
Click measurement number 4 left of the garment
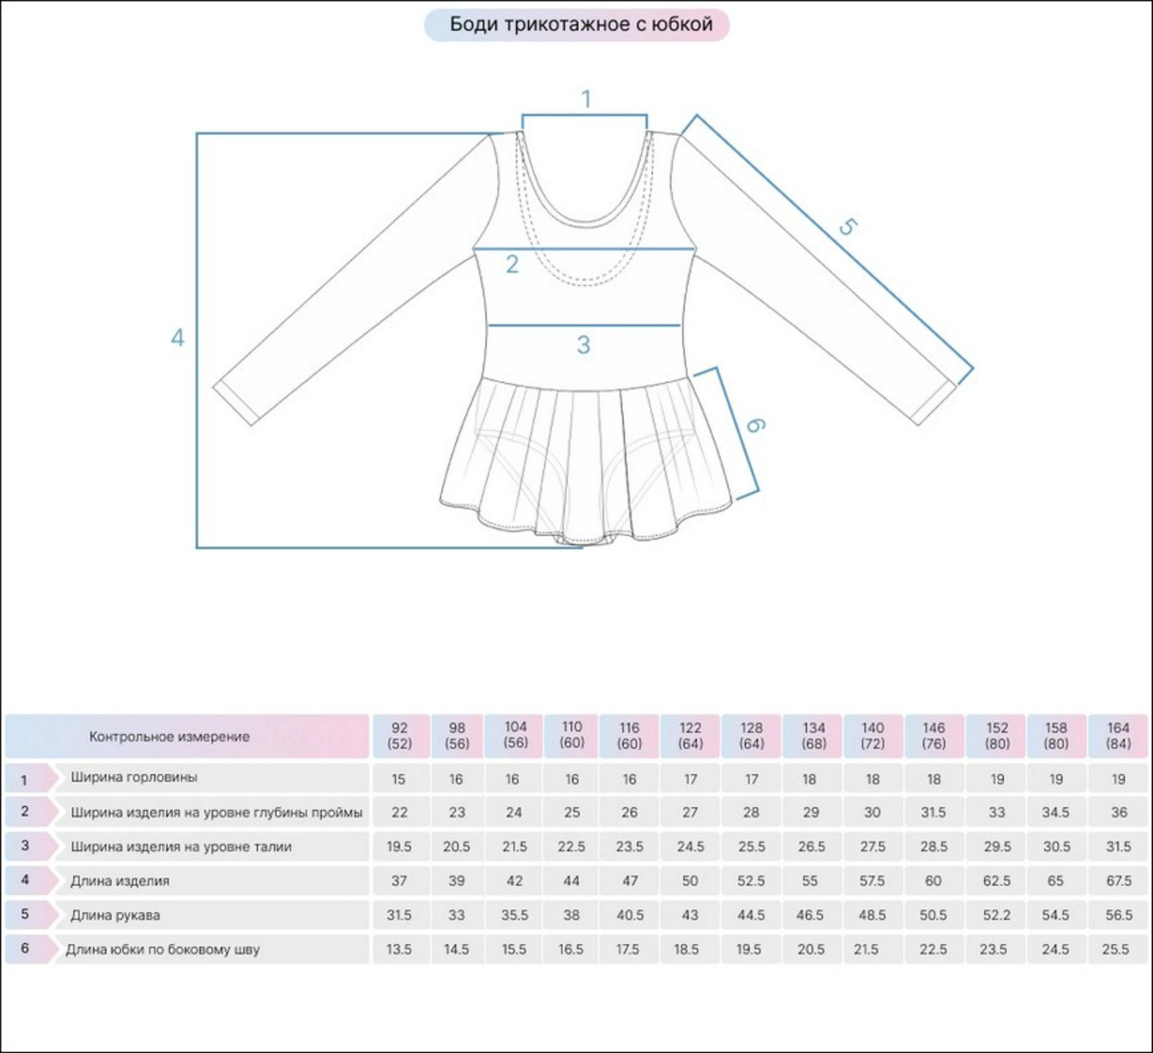pos(178,337)
